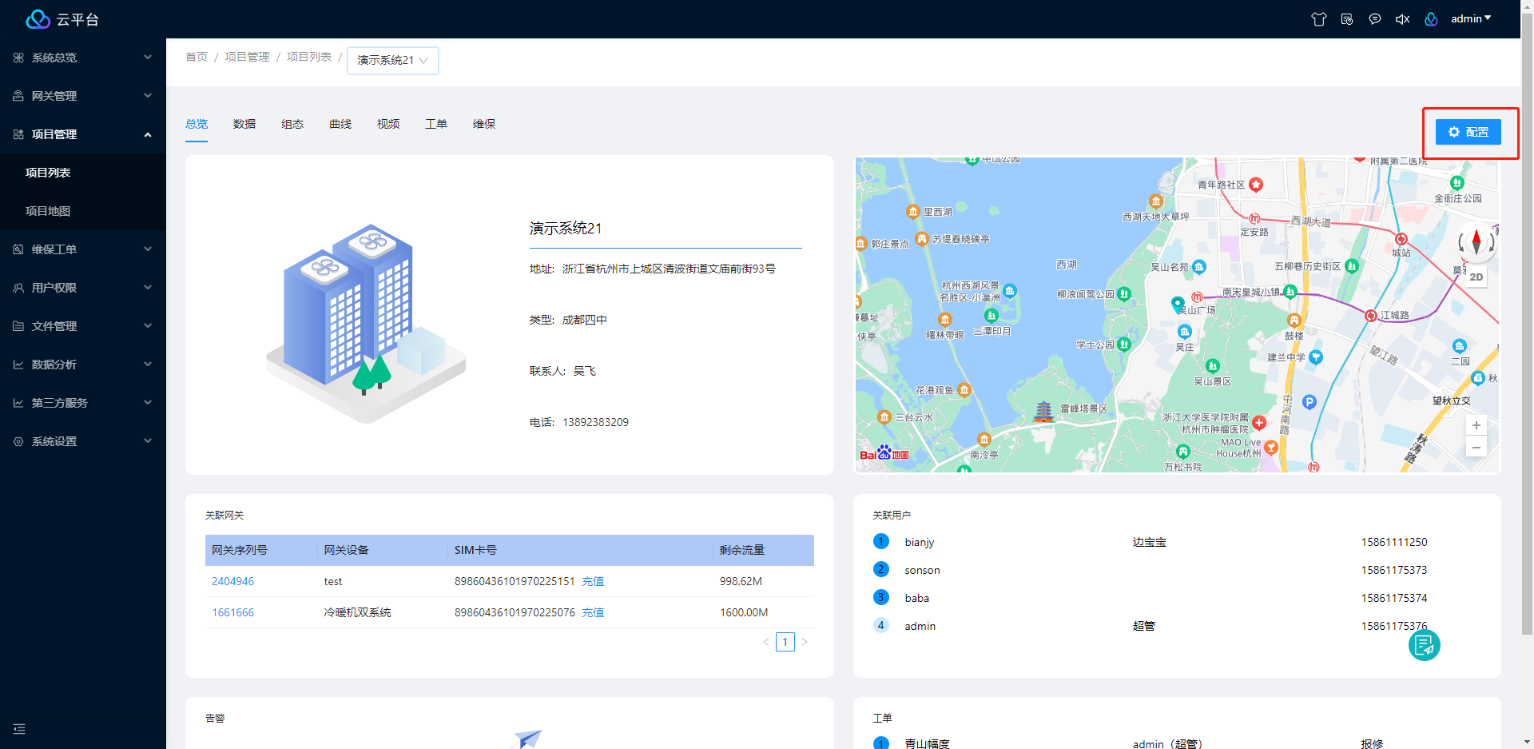1534x749 pixels.
Task: Switch to the 曲线 tab
Action: point(340,124)
